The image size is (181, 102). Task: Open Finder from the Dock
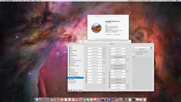(x=36, y=99)
